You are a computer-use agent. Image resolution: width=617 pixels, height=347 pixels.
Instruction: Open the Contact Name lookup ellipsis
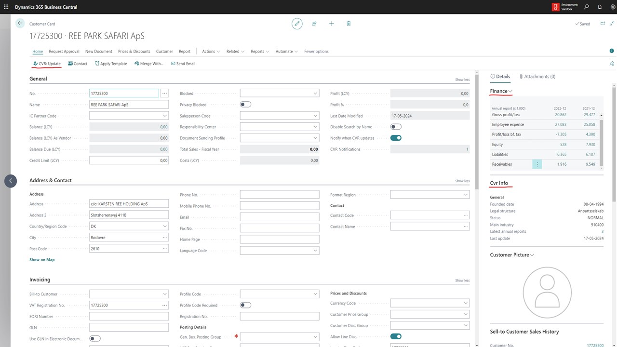(466, 227)
